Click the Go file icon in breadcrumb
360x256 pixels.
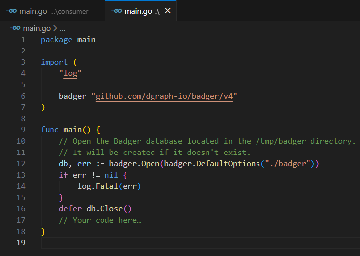click(x=15, y=28)
